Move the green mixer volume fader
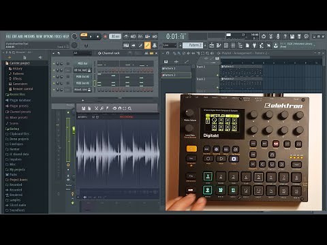 coord(74,130)
